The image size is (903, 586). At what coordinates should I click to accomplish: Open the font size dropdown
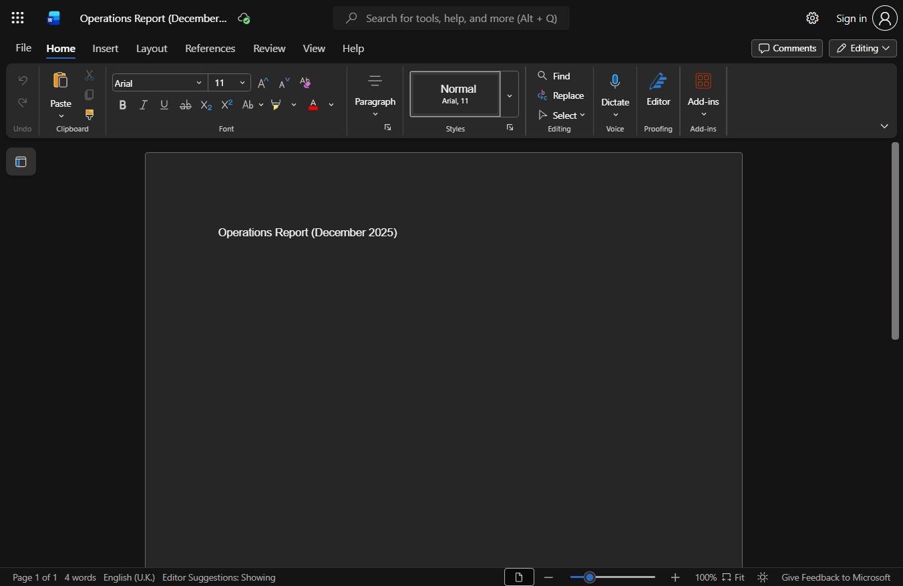coord(242,83)
